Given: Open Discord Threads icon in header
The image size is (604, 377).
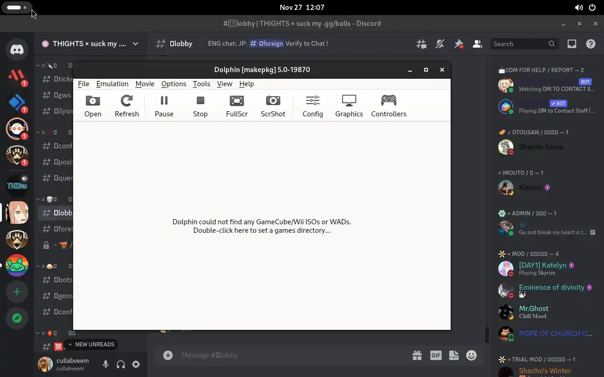Looking at the screenshot, I should [x=421, y=44].
